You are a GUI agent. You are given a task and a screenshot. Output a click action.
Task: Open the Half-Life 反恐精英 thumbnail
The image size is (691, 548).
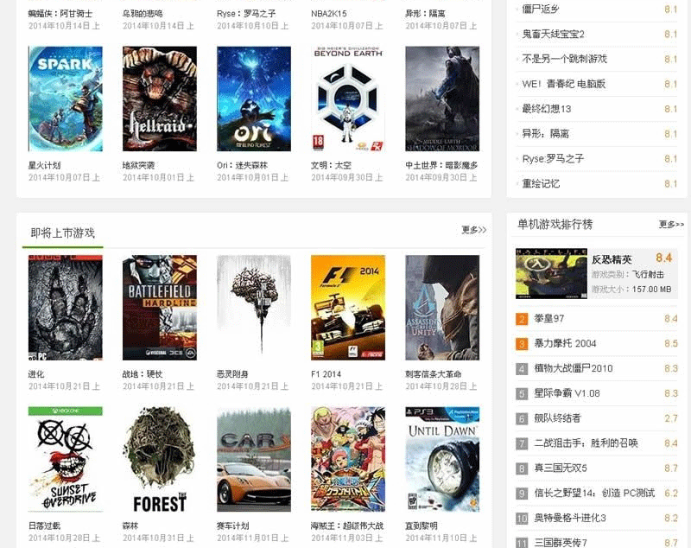[551, 273]
